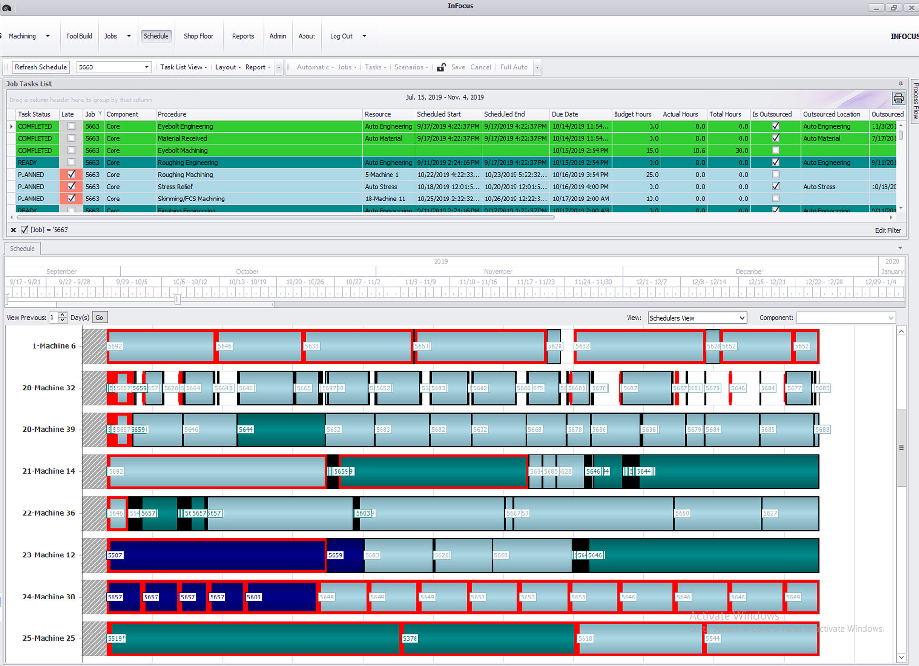This screenshot has height=666, width=919.
Task: Open the Scenarios dropdown in the toolbar
Action: (411, 67)
